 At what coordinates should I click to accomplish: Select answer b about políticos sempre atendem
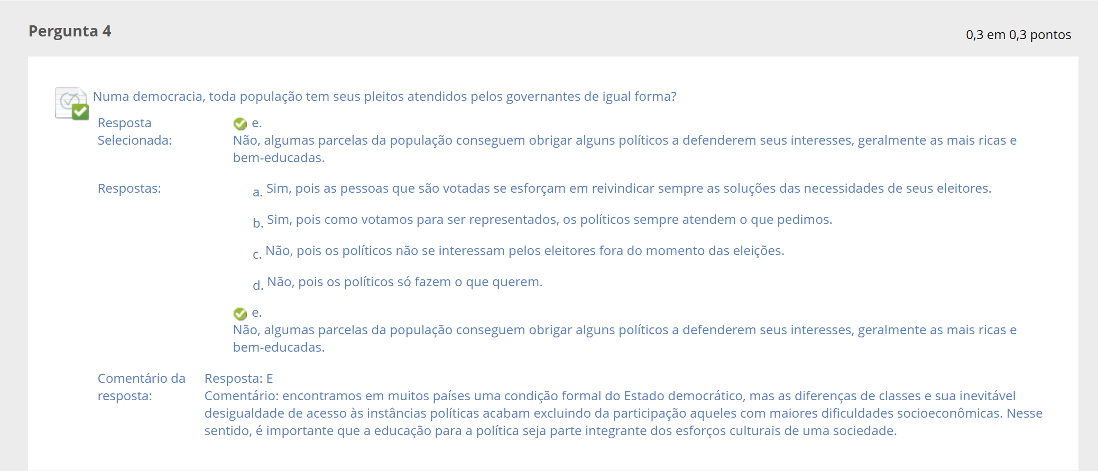tap(549, 220)
